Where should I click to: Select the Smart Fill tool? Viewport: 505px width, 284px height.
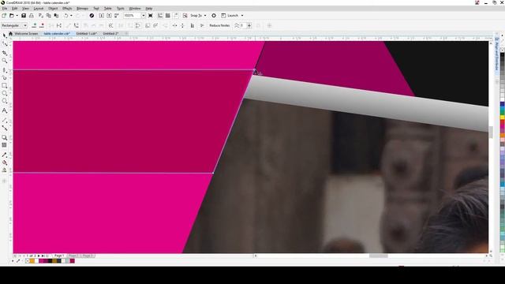click(x=5, y=170)
